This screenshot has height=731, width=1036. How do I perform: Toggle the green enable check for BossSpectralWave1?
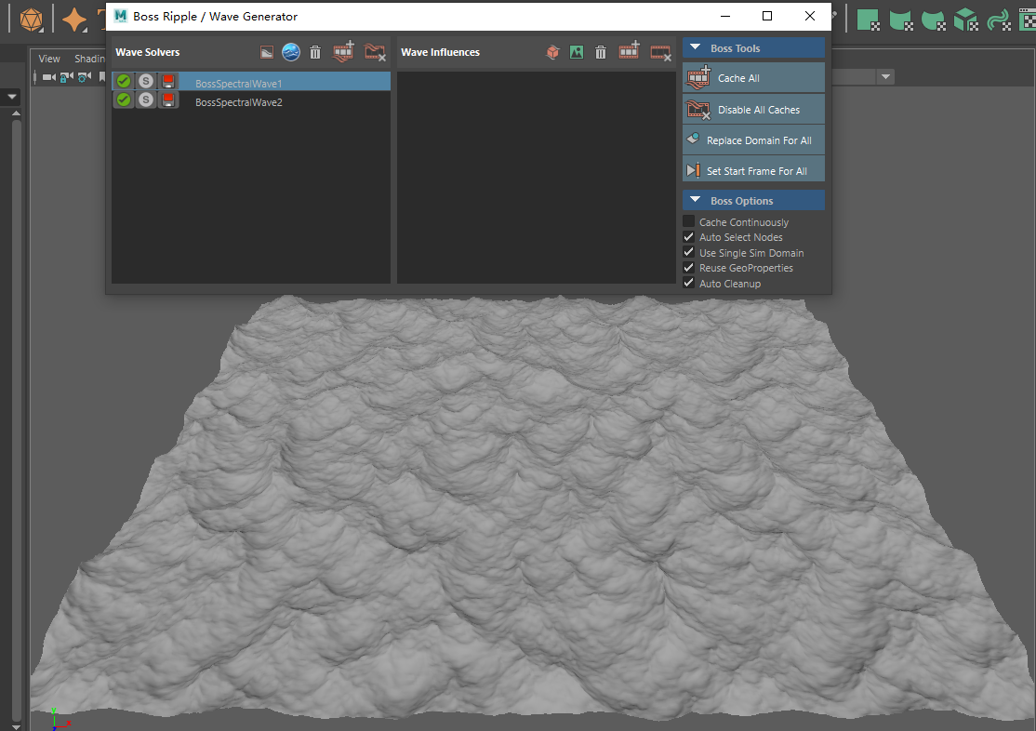124,81
